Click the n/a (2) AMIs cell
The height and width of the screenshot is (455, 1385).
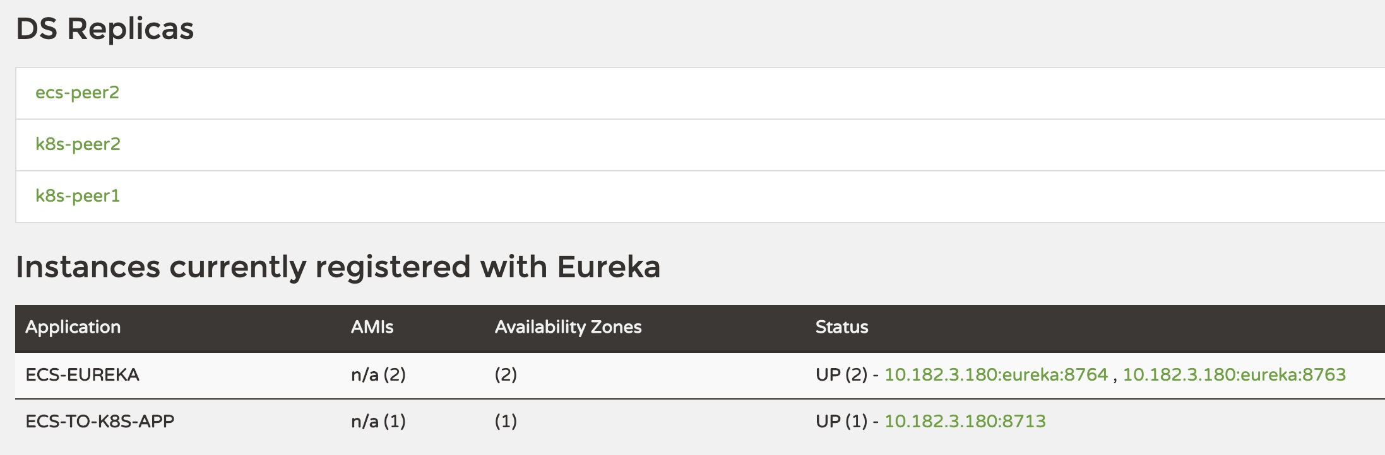[378, 375]
